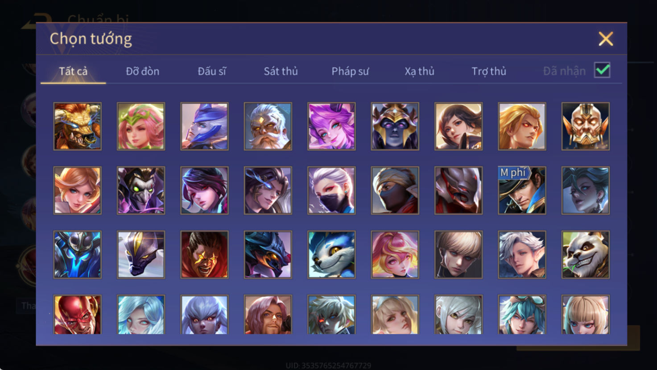Open the 'Xạ thủ' category tab
Screen dimensions: 657x370
point(419,71)
